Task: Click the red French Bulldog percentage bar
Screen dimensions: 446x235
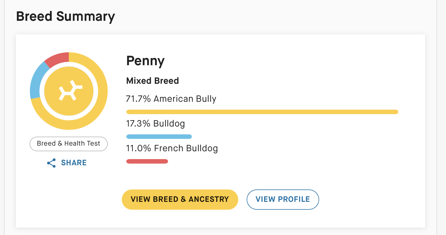Action: [x=147, y=161]
